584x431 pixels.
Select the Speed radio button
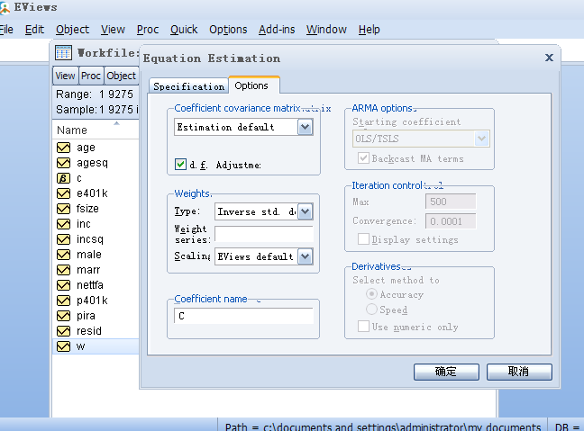371,309
